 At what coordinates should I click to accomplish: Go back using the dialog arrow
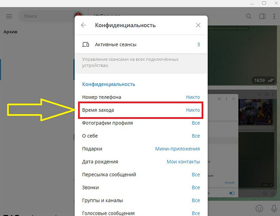coord(84,25)
